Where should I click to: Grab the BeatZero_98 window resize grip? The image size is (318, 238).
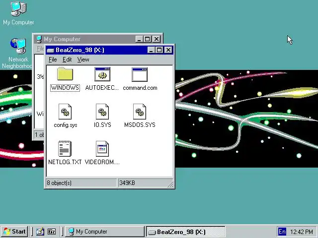(x=170, y=184)
